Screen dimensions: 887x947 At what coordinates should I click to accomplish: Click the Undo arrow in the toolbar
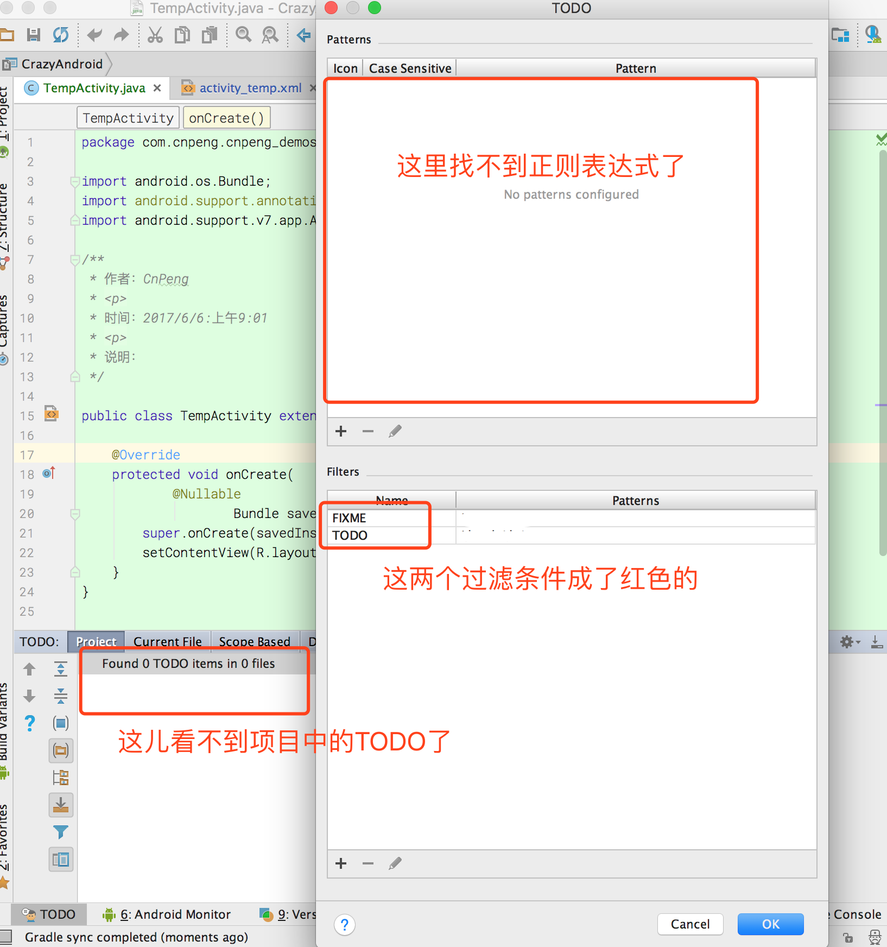pyautogui.click(x=94, y=35)
